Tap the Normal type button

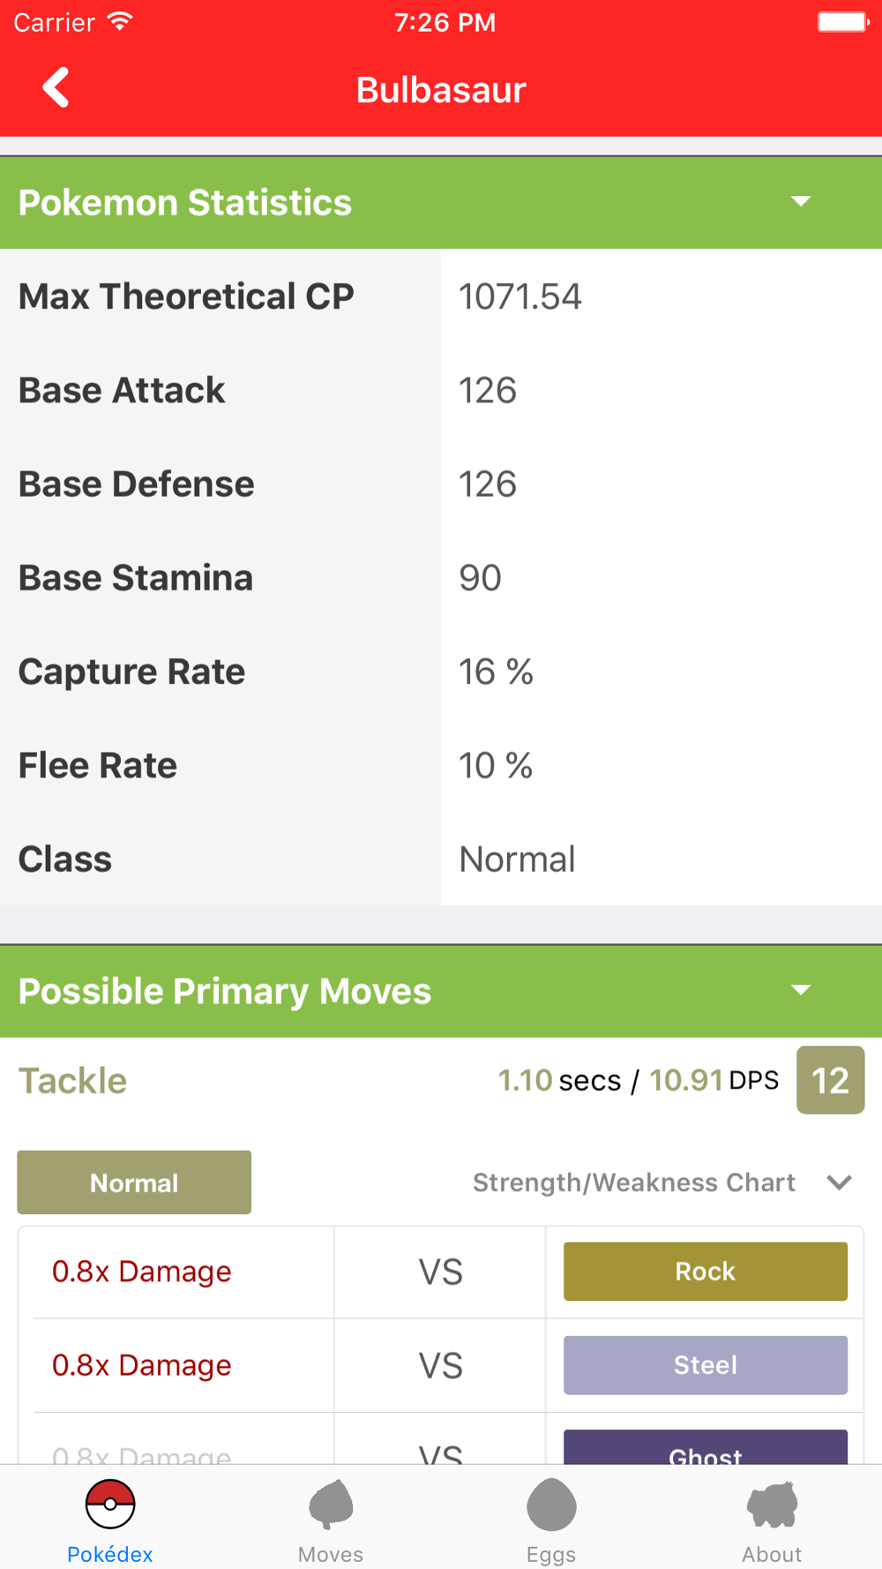pos(134,1182)
